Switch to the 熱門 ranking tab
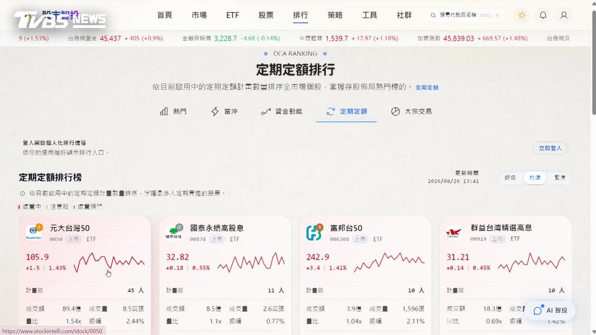The height and width of the screenshot is (335, 596). pos(173,111)
